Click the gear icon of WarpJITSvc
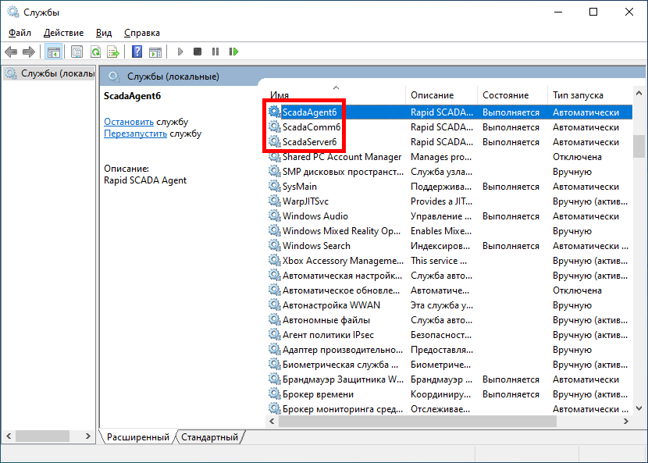 274,201
